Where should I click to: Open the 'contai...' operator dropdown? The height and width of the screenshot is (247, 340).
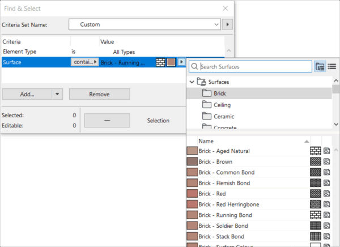click(84, 62)
